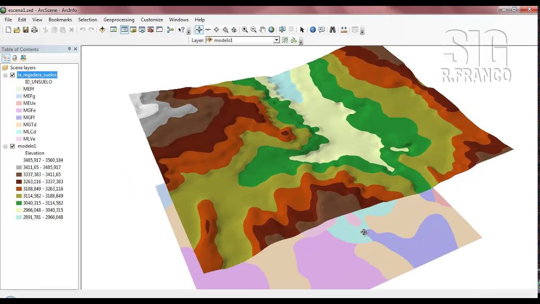Activate the Measure ruler tool
The height and width of the screenshot is (304, 540).
click(344, 30)
